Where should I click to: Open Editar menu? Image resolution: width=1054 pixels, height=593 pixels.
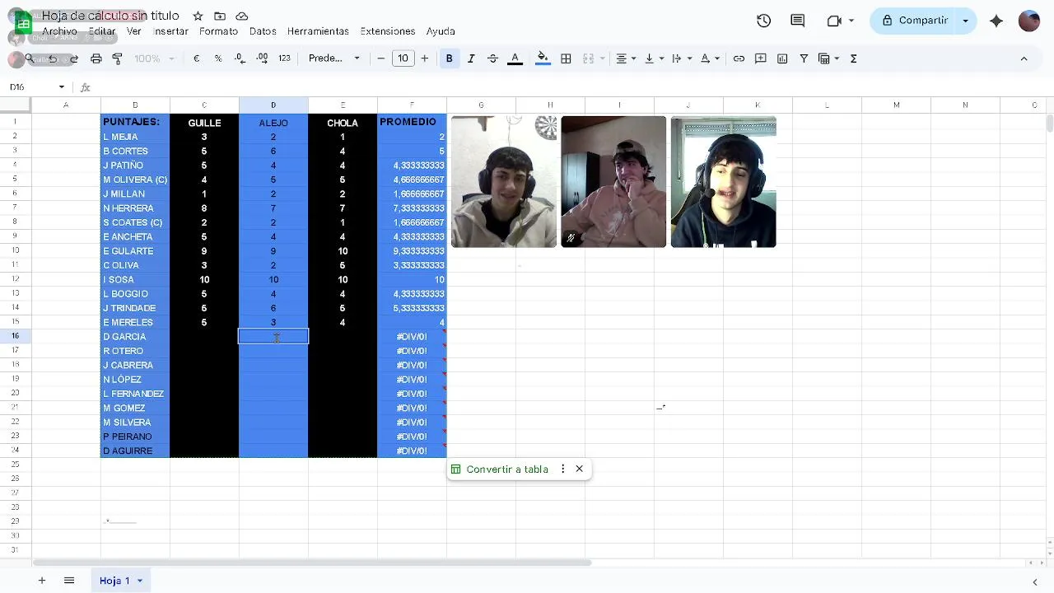pos(102,31)
